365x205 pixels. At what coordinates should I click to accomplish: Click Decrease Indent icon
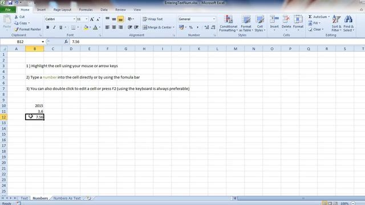(x=130, y=27)
